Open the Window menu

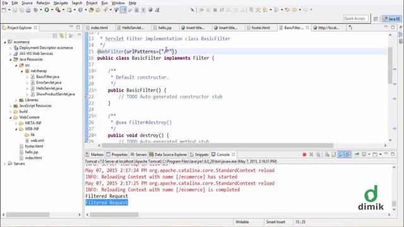(118, 3)
